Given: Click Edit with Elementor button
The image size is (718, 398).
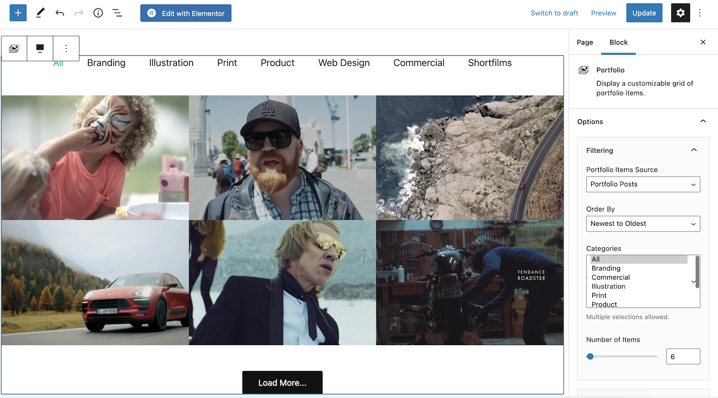Looking at the screenshot, I should (186, 13).
